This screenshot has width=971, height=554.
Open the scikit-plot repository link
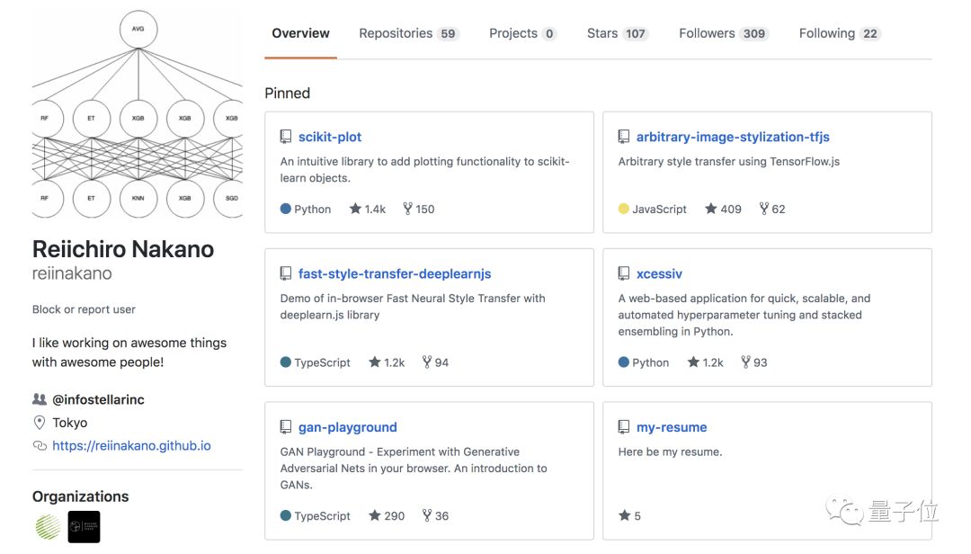[x=329, y=137]
